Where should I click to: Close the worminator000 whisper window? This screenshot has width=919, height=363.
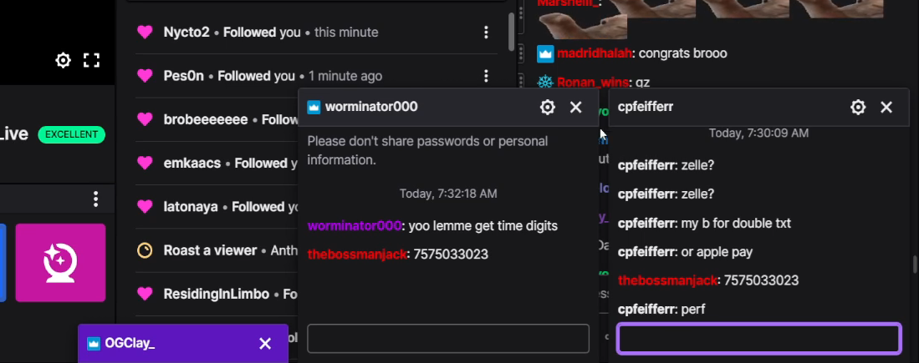point(576,107)
